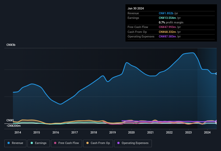Click the Earnings row label in tooltip
Image resolution: width=221 pixels, height=151 pixels.
pyautogui.click(x=133, y=18)
